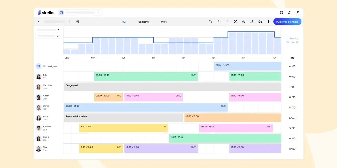Screen dimensions: 337x168
Task: Open Daniel's employee avatar
Action: tap(38, 107)
